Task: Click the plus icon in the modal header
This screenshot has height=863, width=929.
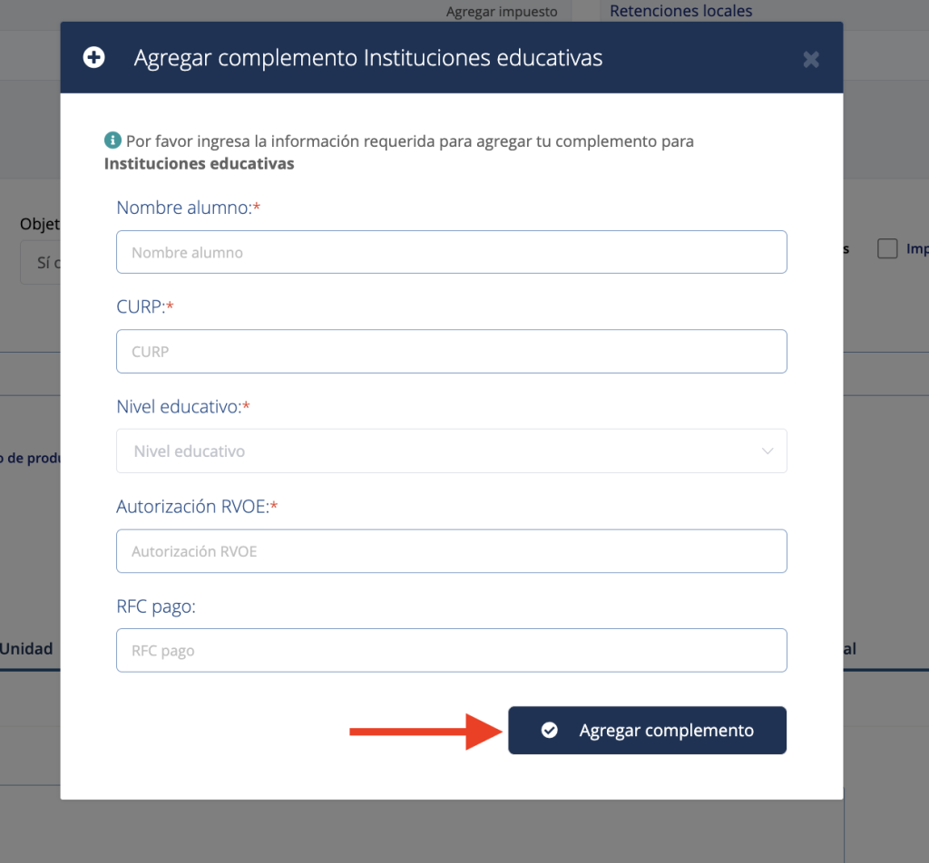Action: click(x=93, y=57)
